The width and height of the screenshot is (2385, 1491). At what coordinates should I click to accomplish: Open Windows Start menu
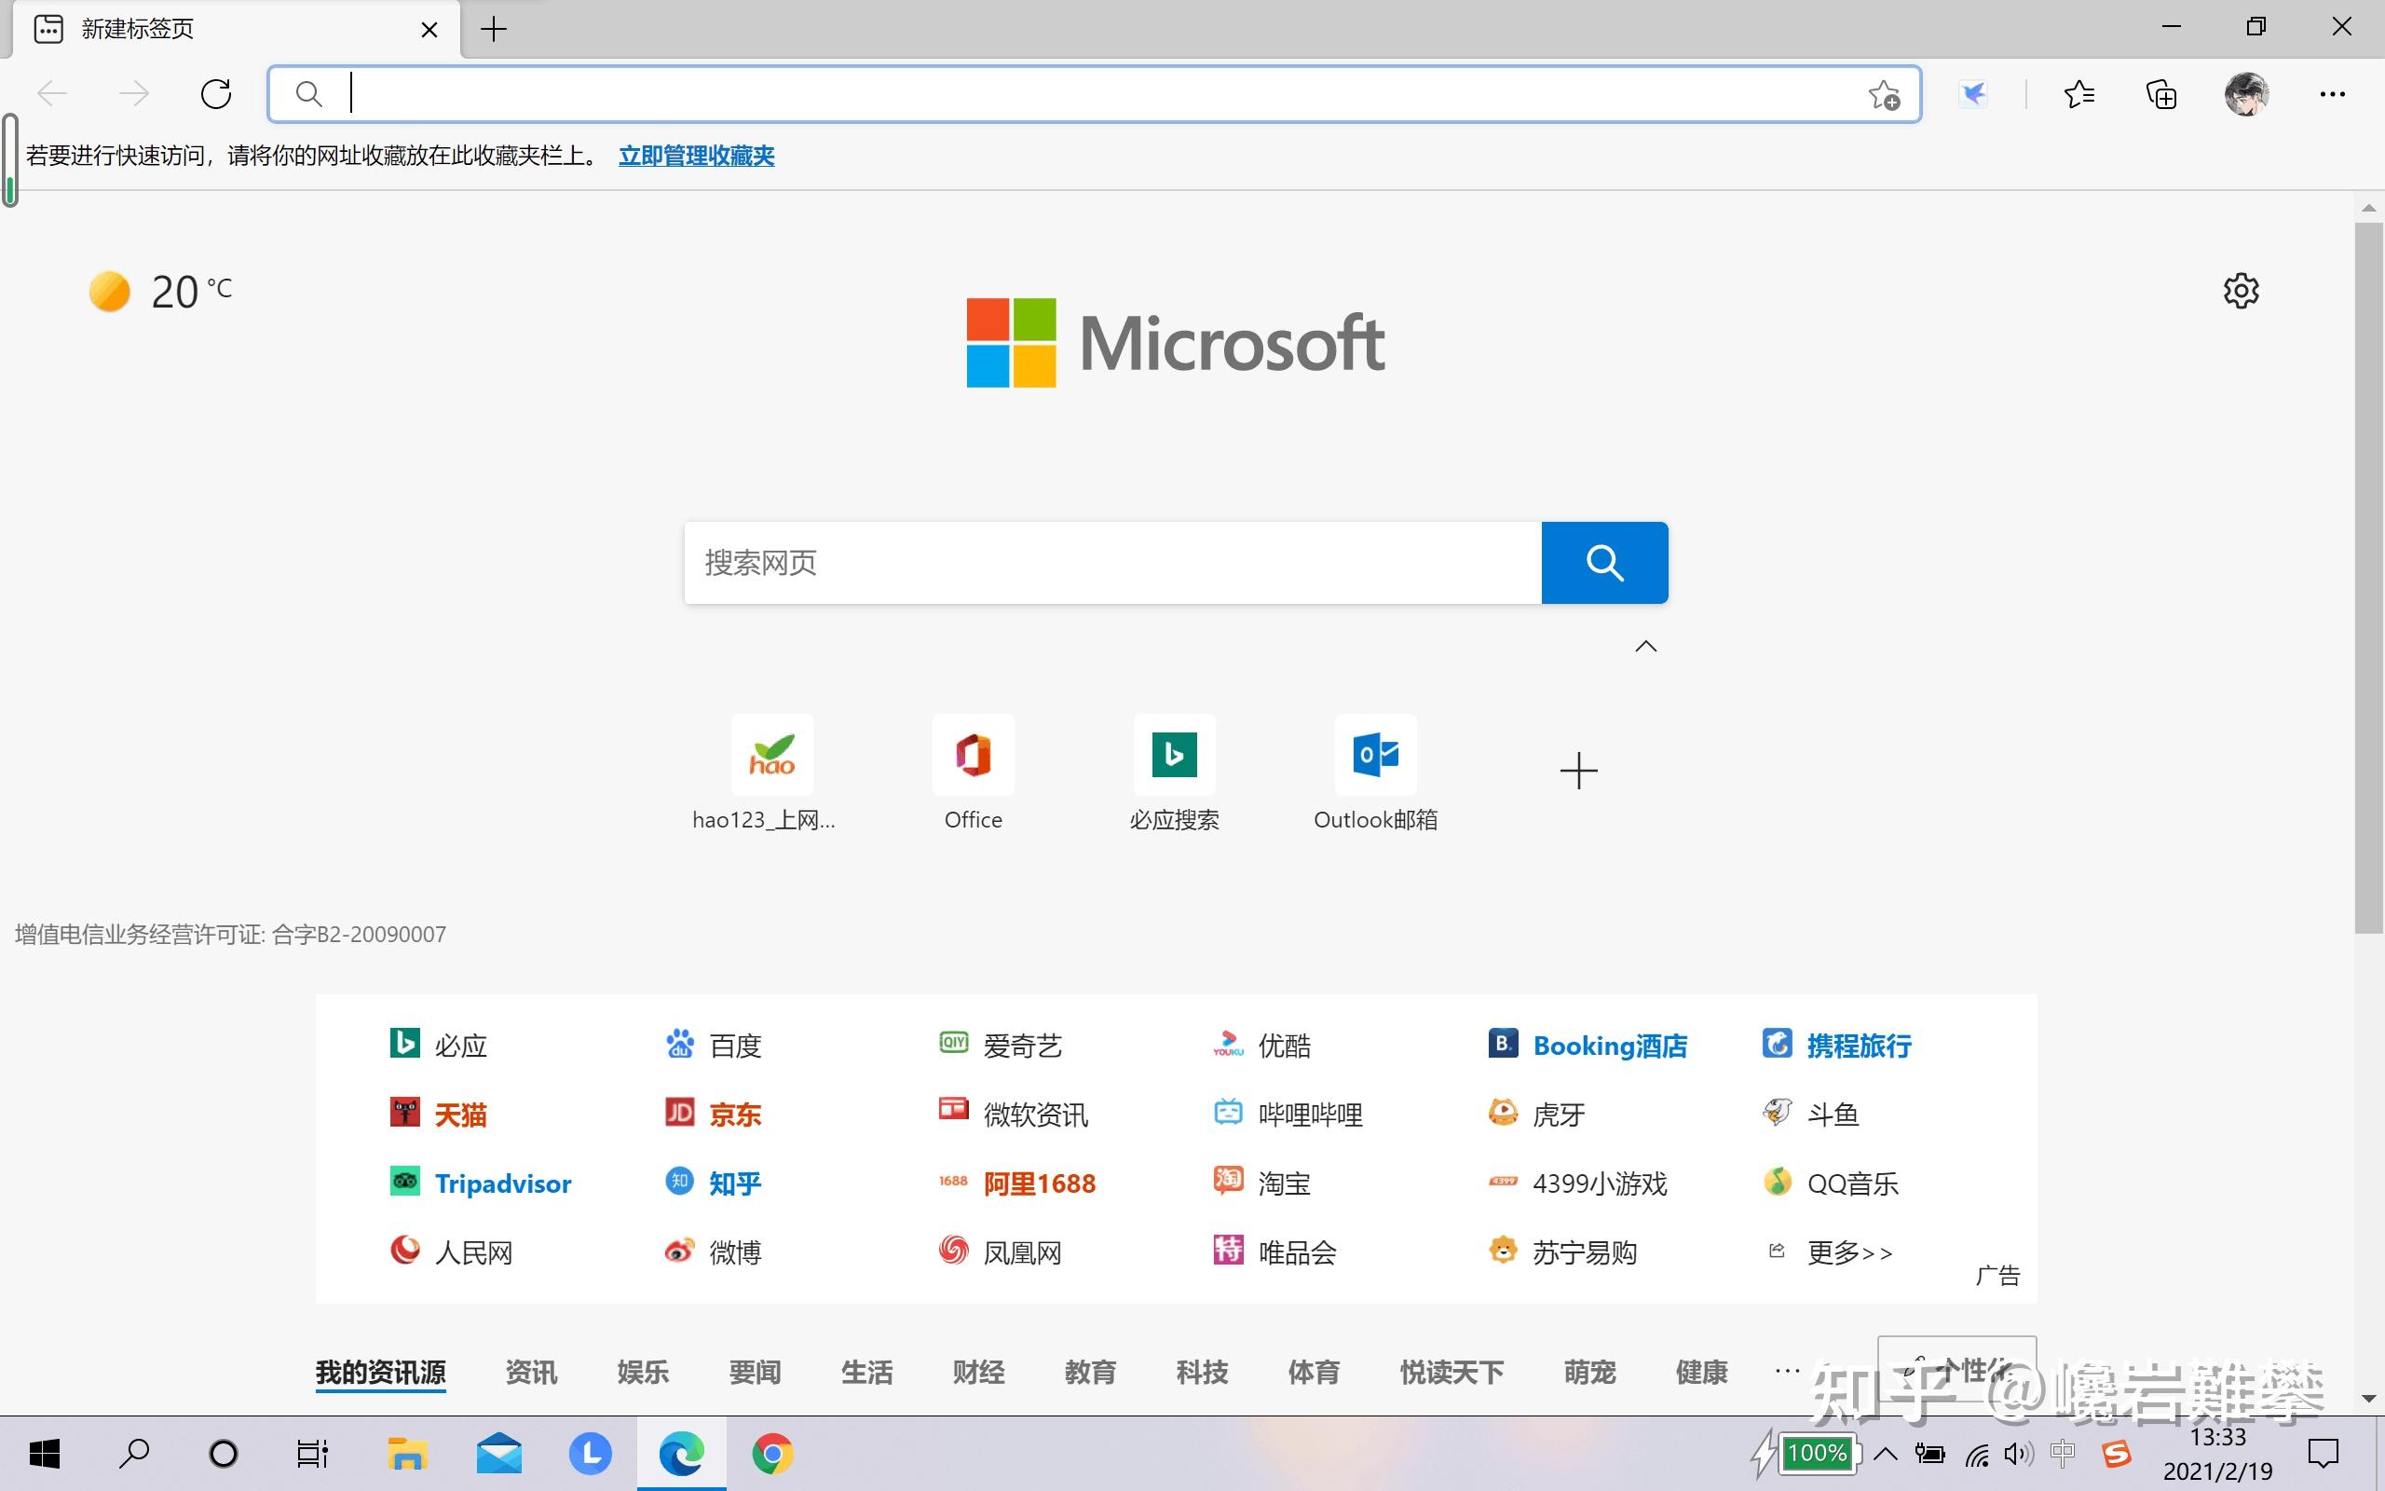pos(45,1454)
